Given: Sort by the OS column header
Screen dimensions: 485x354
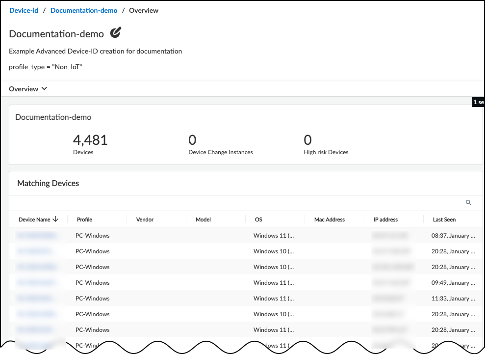Looking at the screenshot, I should [x=258, y=219].
